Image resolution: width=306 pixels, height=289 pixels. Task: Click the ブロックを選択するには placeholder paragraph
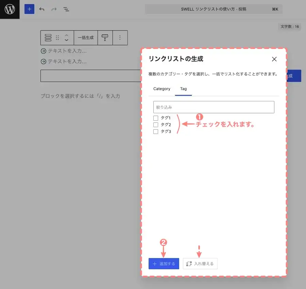point(80,96)
